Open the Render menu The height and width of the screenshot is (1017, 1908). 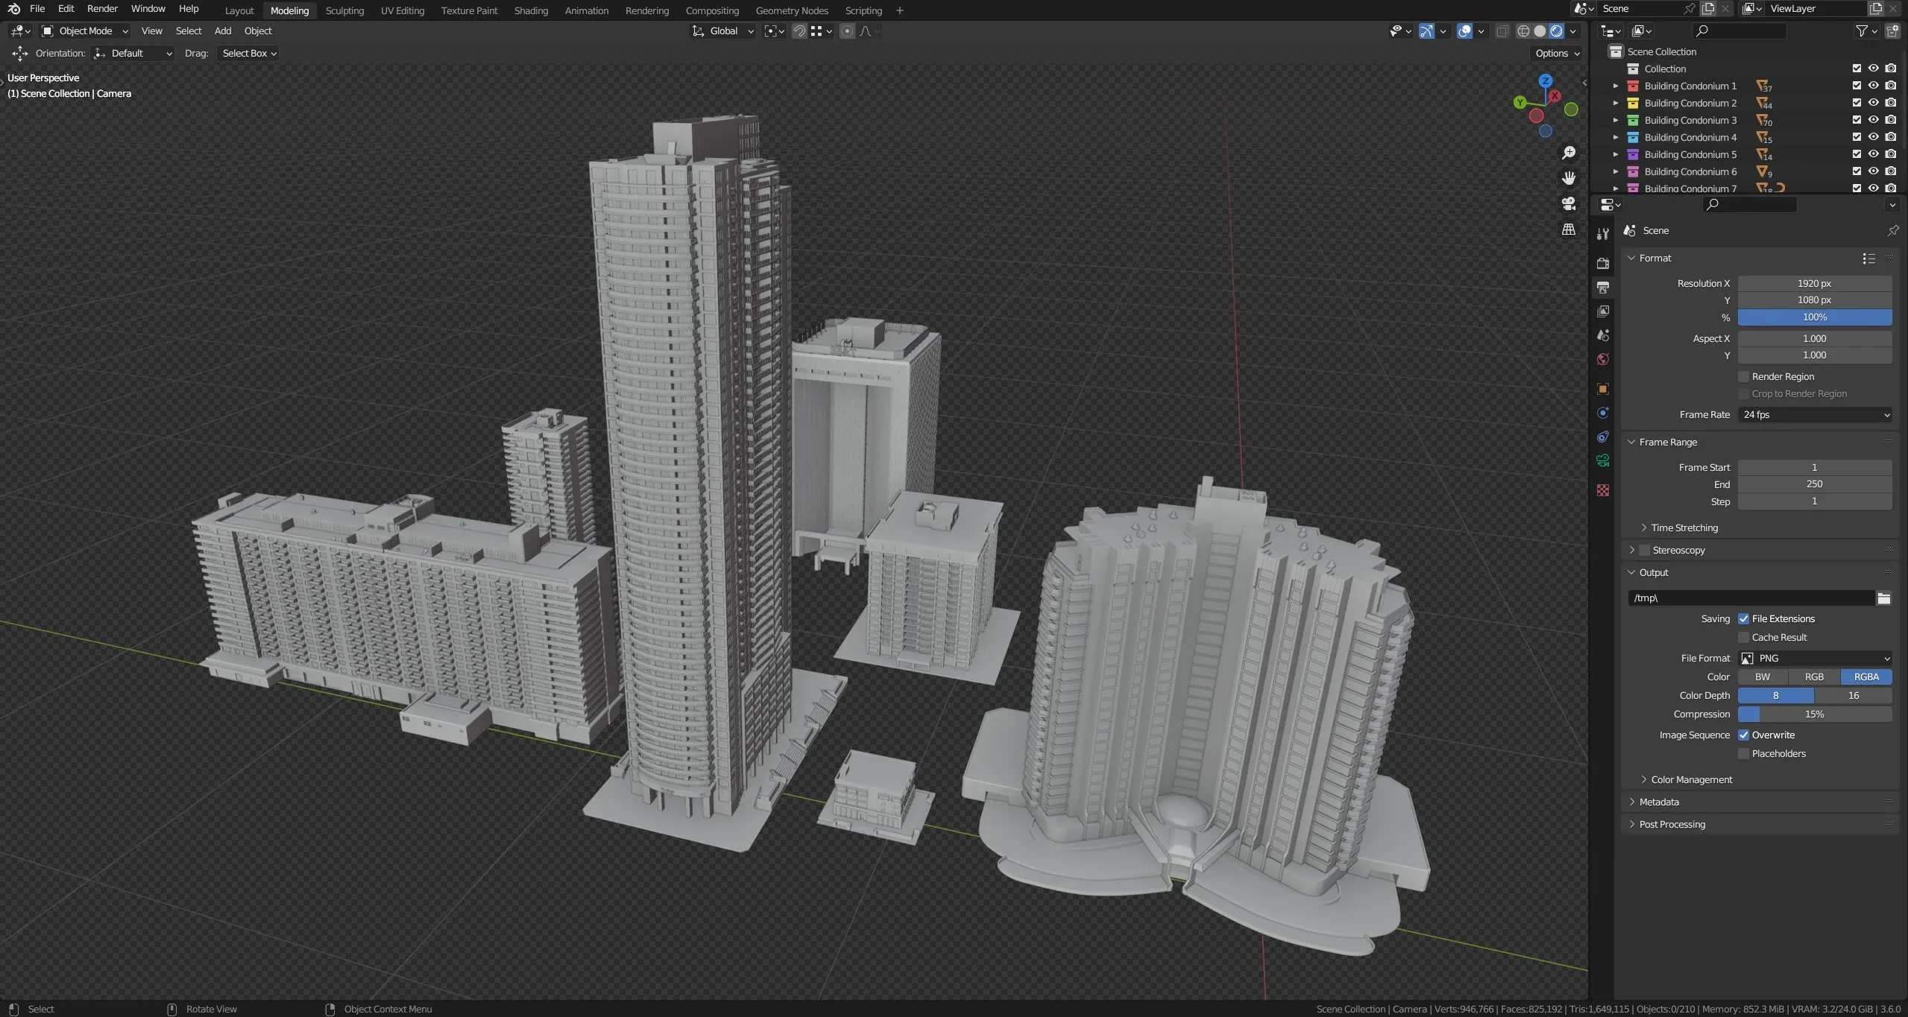coord(102,9)
